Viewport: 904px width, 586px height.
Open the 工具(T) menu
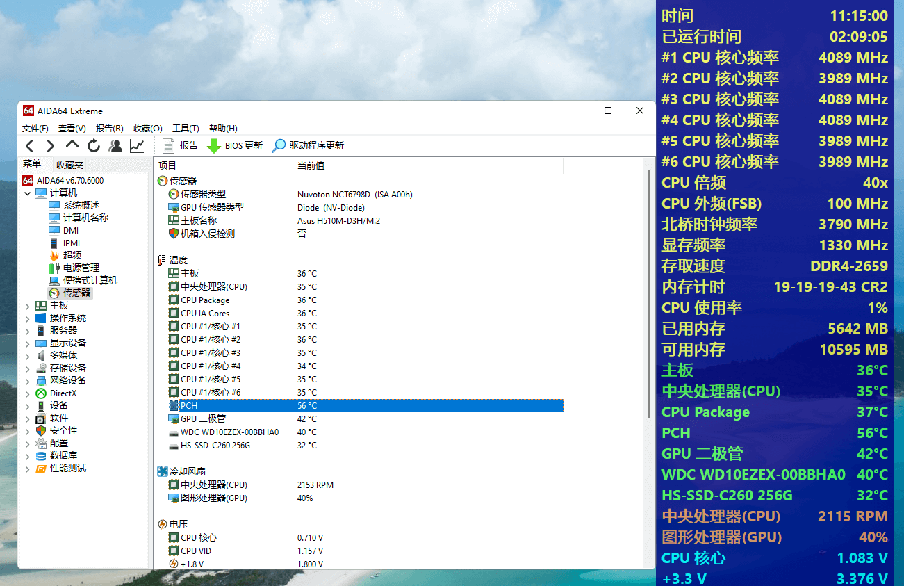tap(186, 129)
